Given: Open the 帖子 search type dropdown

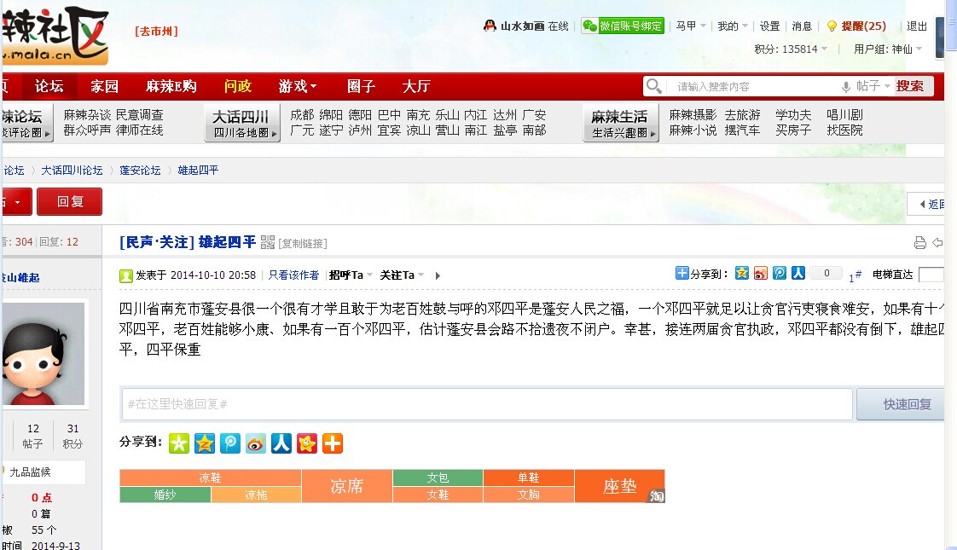Looking at the screenshot, I should coord(873,86).
